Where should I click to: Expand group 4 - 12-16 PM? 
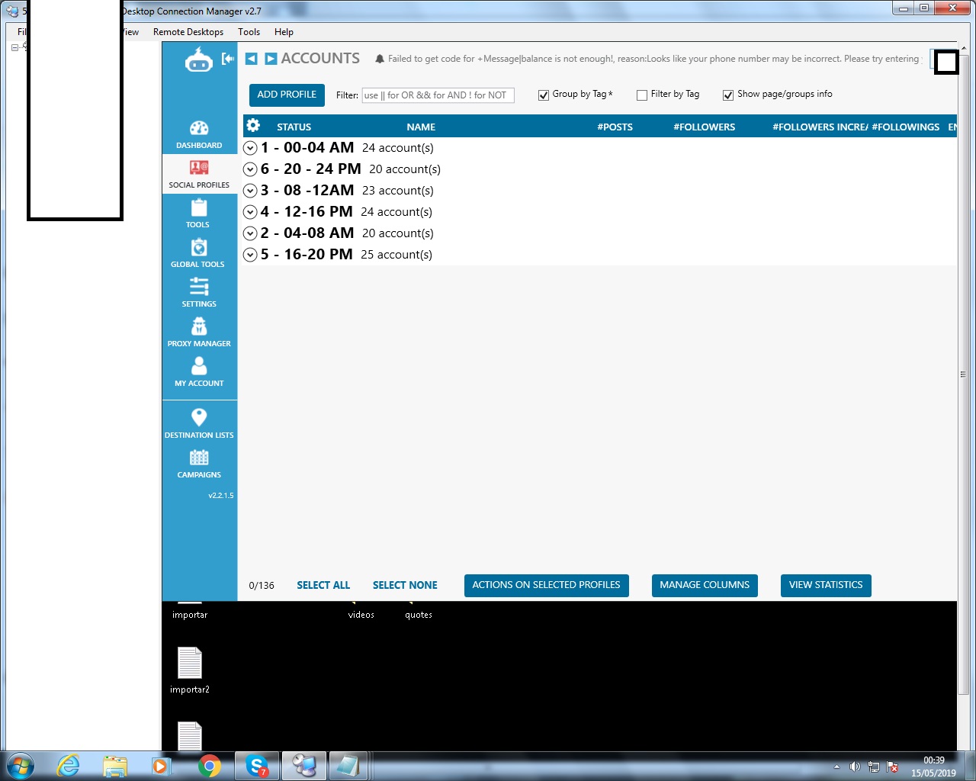(250, 212)
